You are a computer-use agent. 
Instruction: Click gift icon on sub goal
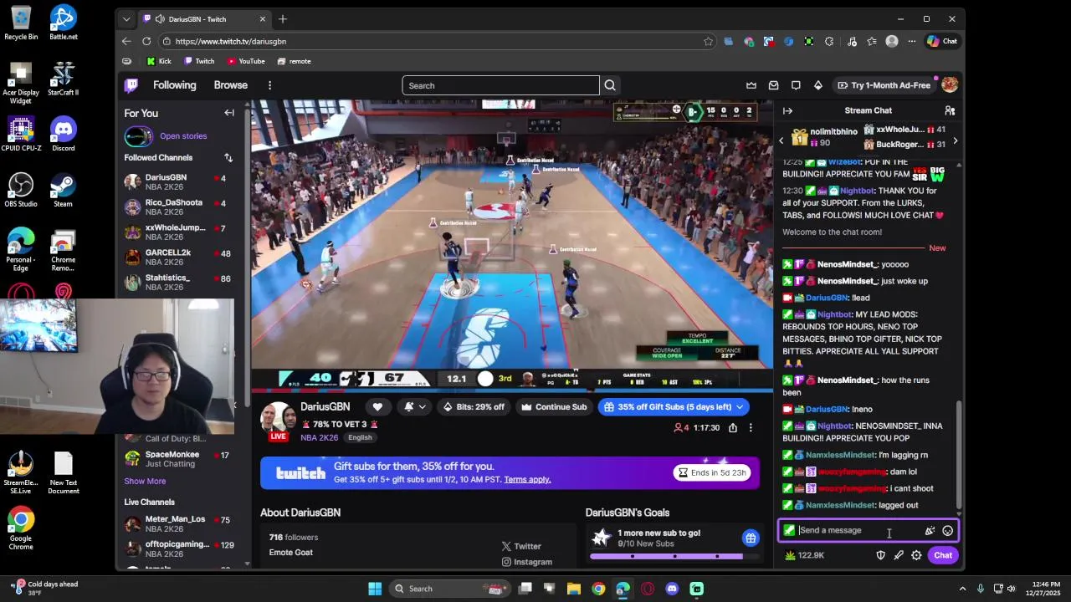click(751, 538)
